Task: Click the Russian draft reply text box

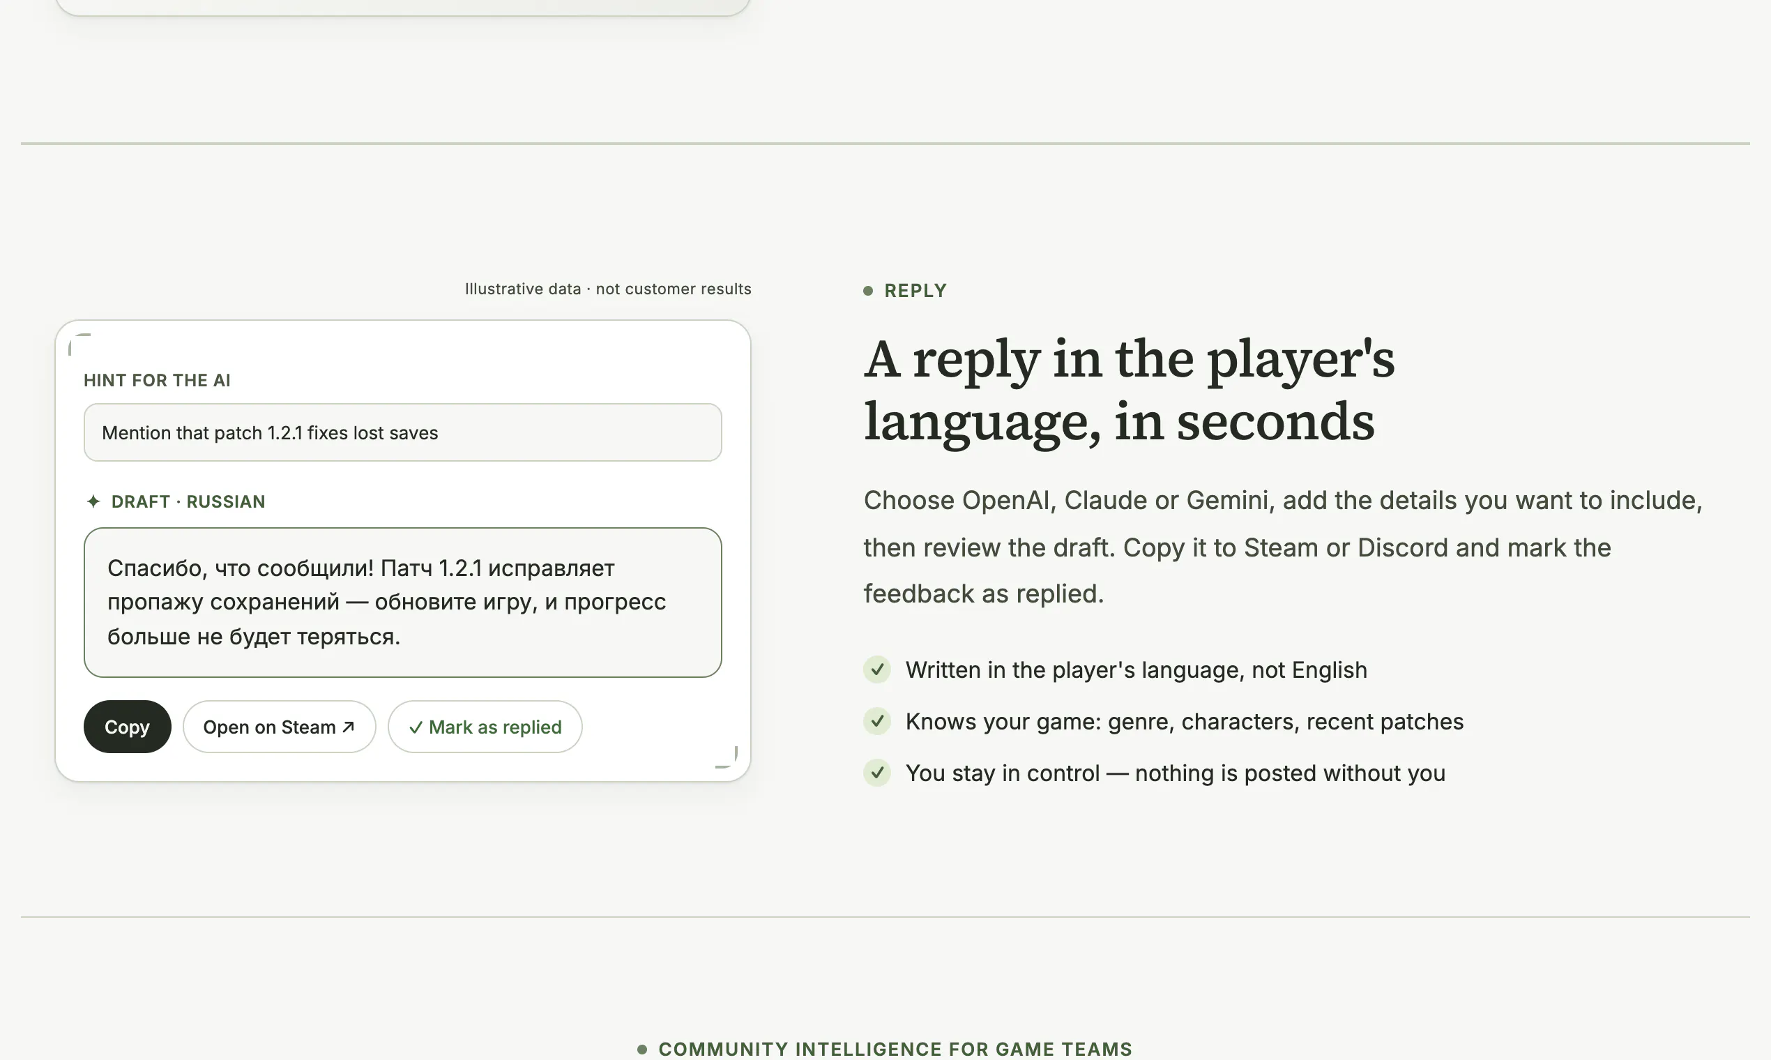Action: coord(403,602)
